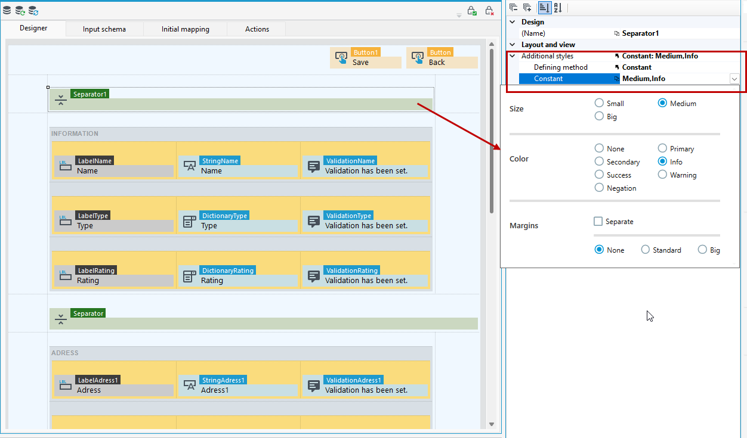The width and height of the screenshot is (747, 438).
Task: Click the database icon with blue sync arrows
Action: [x=33, y=10]
